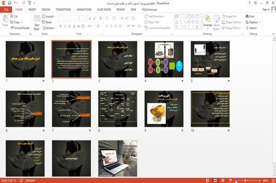Activate the Format Painter

(x=20, y=28)
